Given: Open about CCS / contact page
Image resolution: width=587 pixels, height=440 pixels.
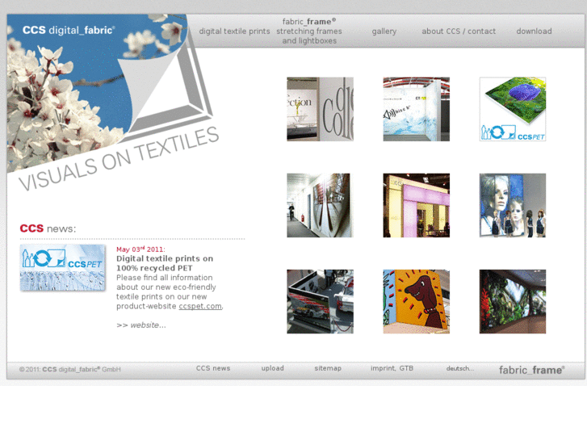Looking at the screenshot, I should tap(459, 31).
